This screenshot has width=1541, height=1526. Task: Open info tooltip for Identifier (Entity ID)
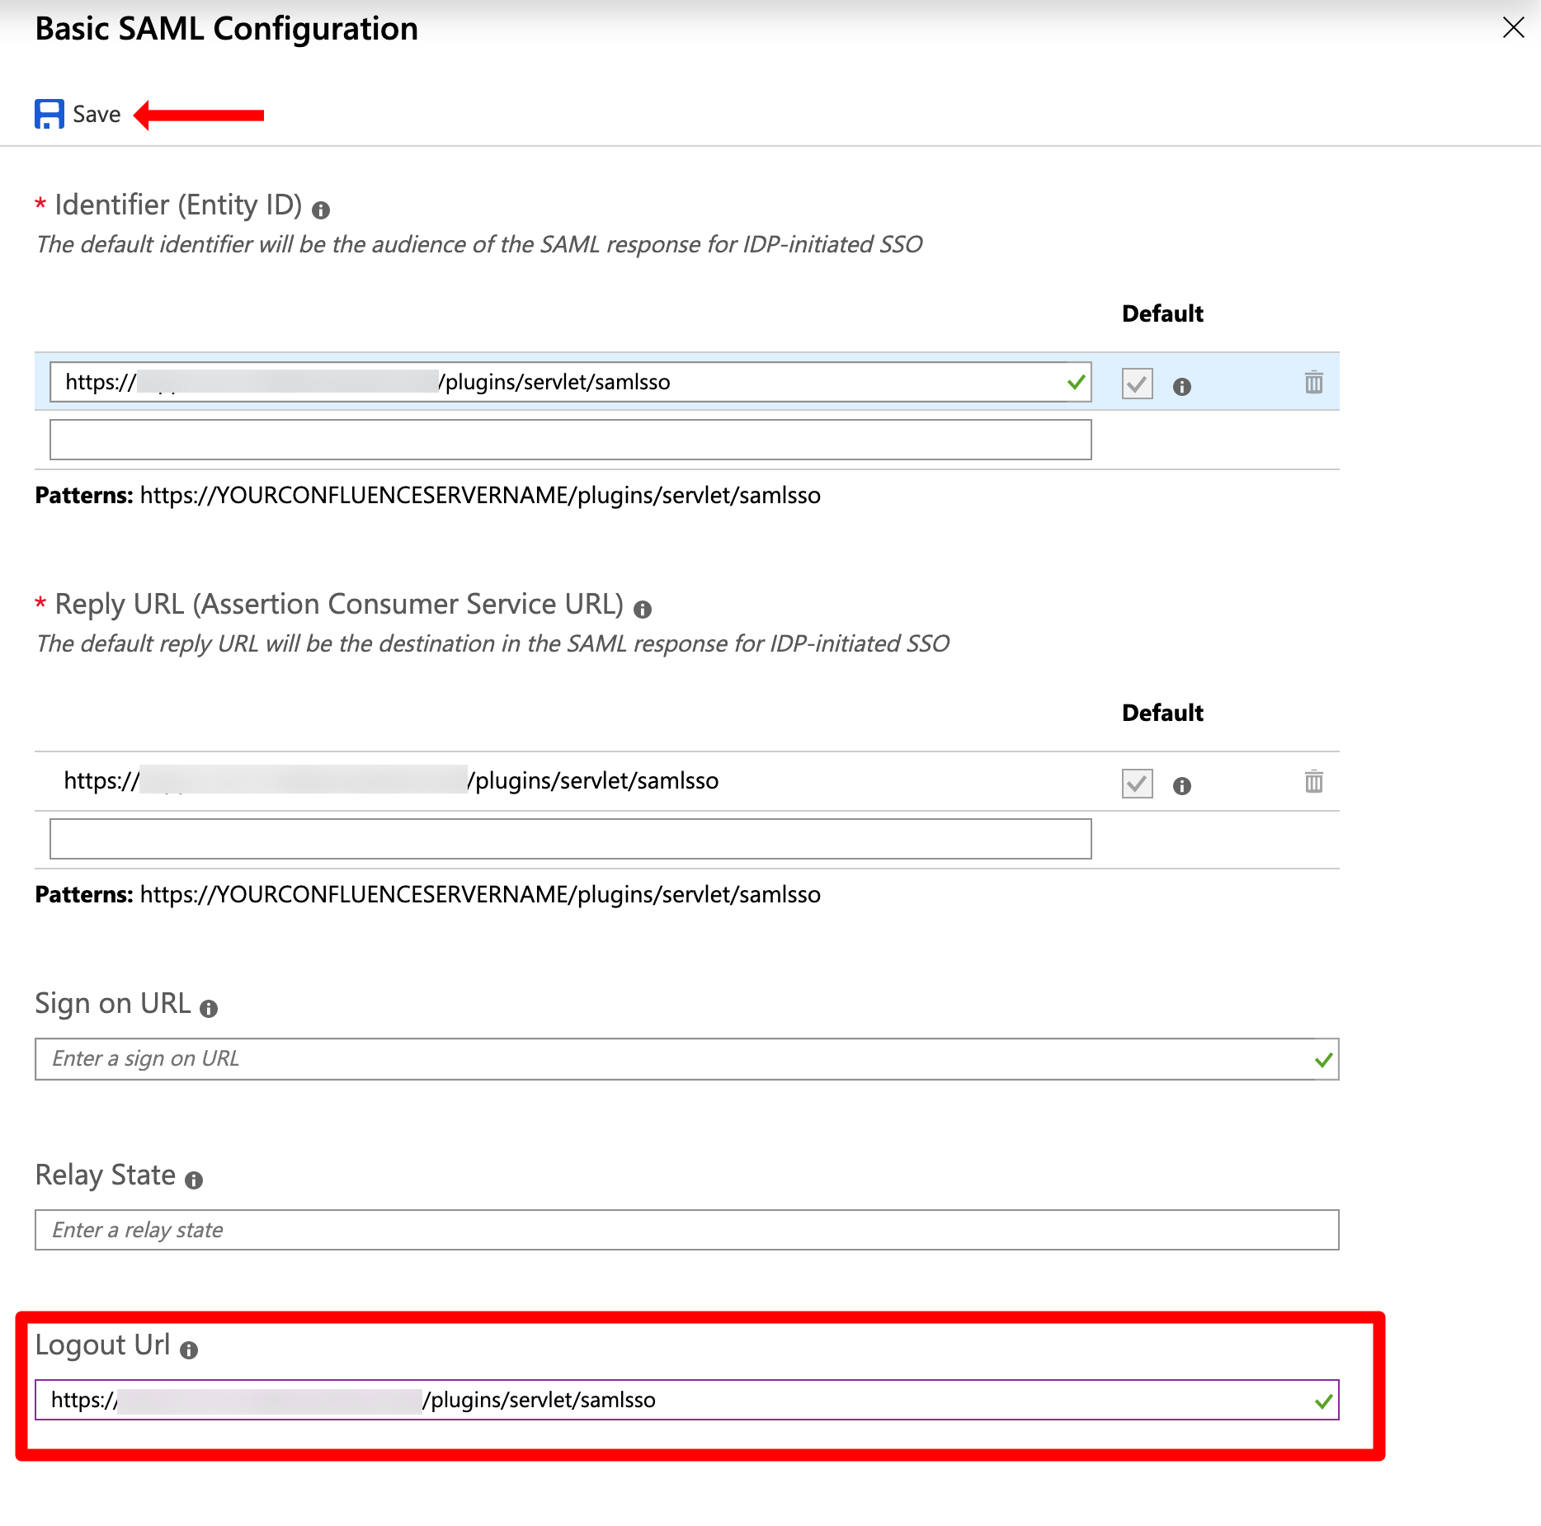pyautogui.click(x=322, y=210)
